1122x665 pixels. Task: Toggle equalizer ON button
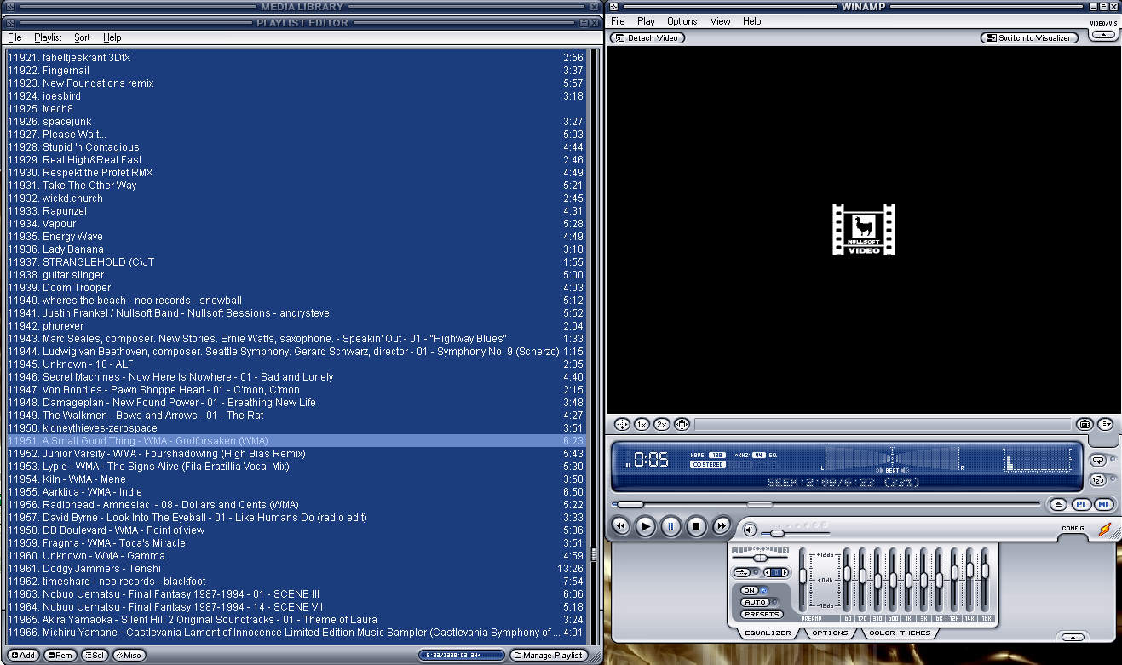pyautogui.click(x=750, y=590)
